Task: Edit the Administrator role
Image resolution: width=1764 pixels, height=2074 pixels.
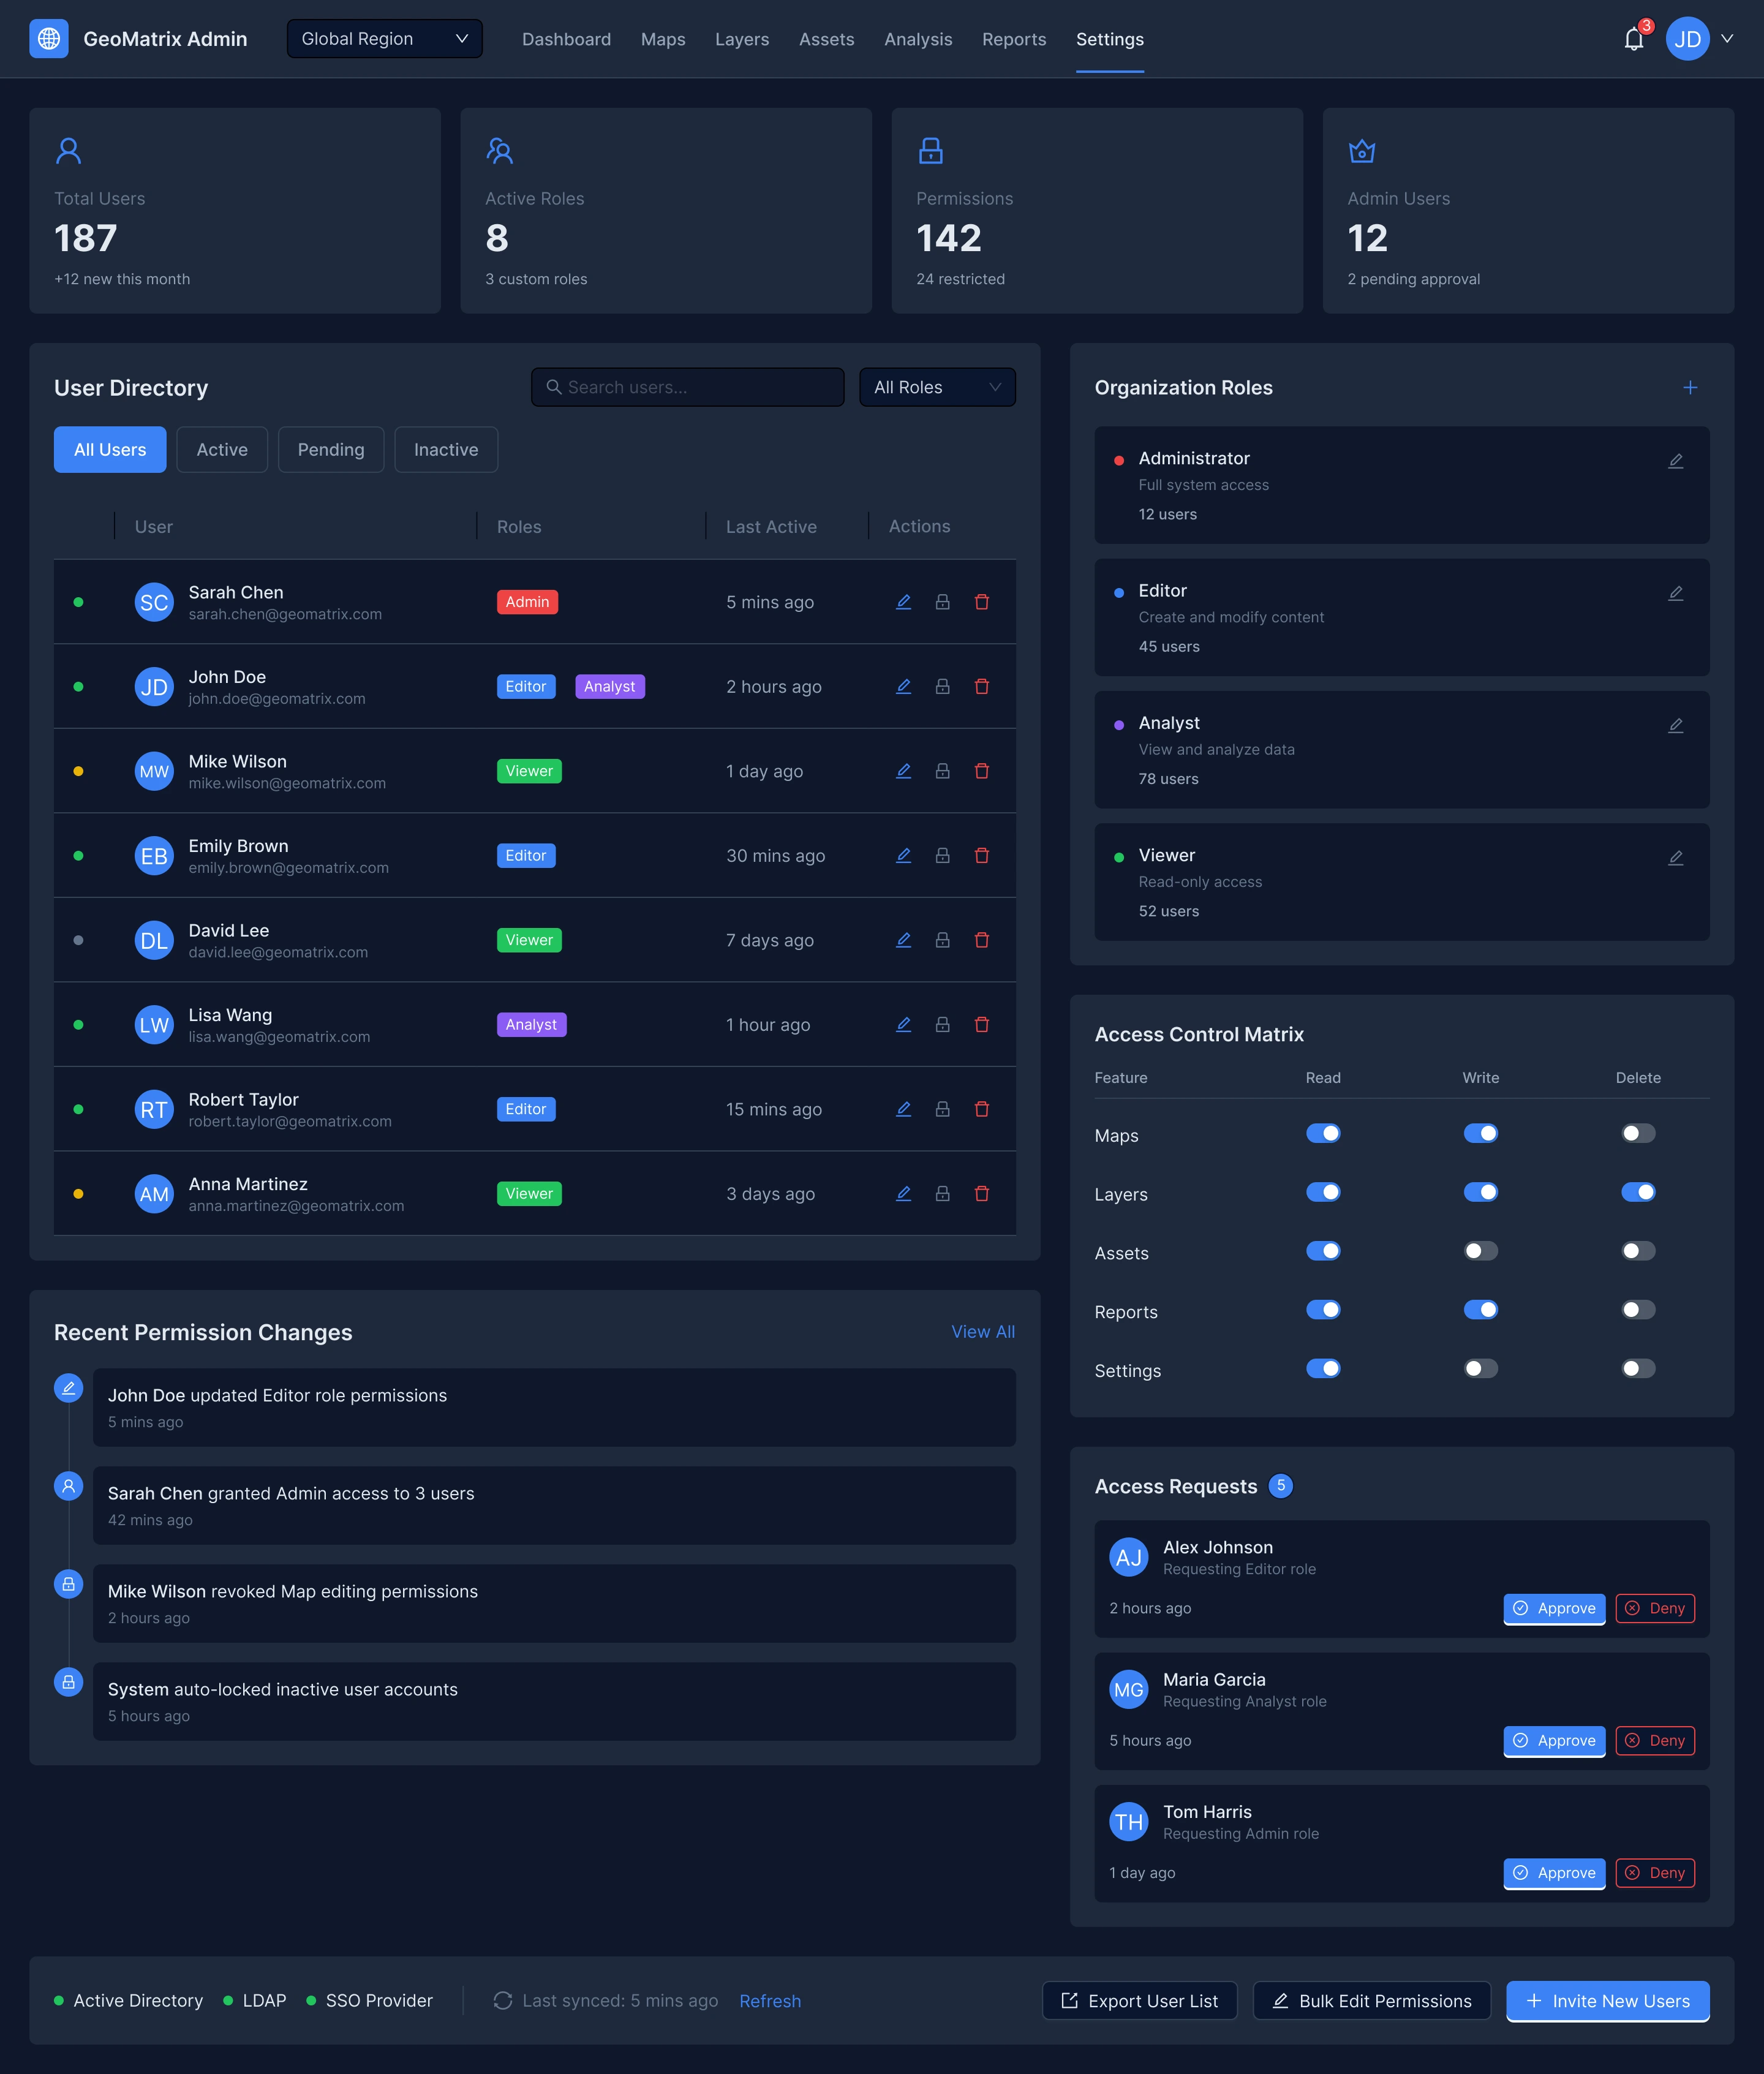Action: coord(1675,461)
